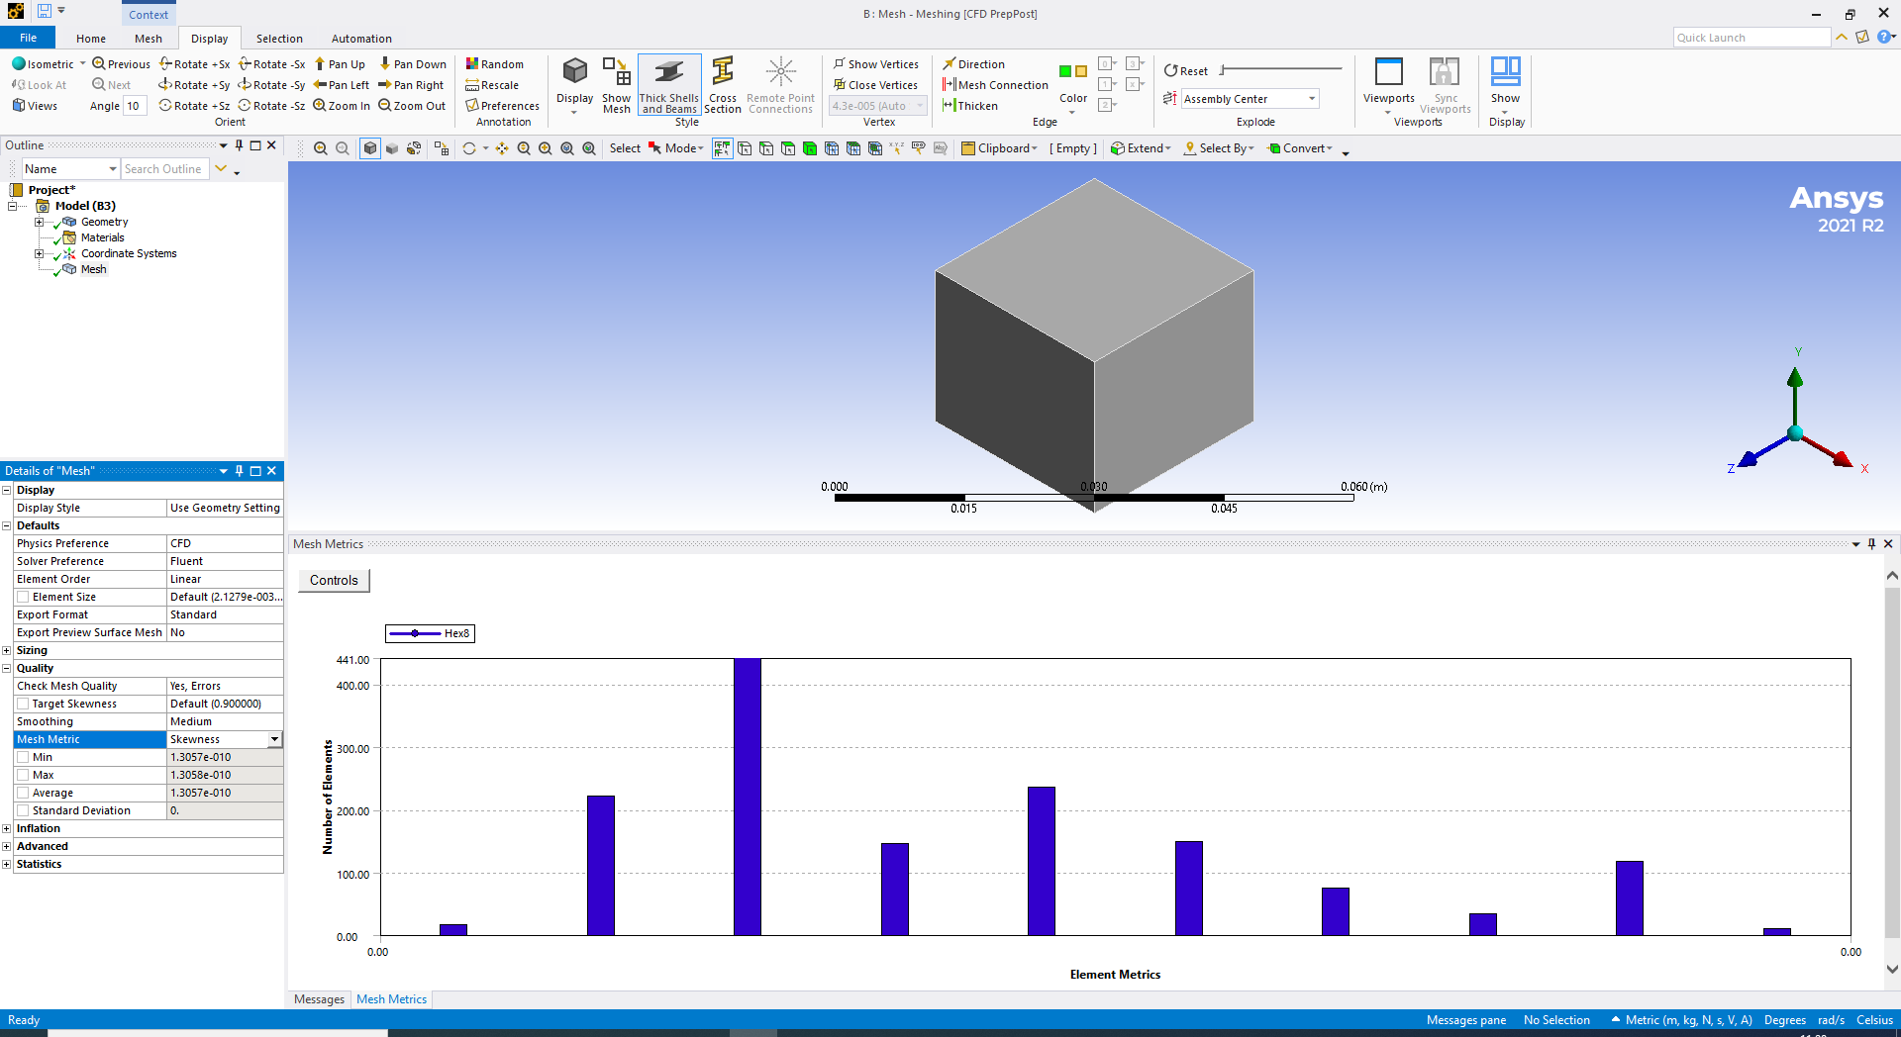
Task: Switch to the Selection ribbon tab
Action: (x=279, y=39)
